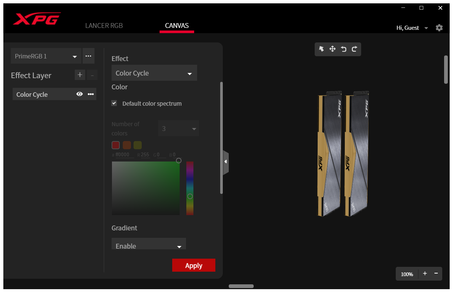Toggle Color Cycle layer visibility eye

(79, 94)
